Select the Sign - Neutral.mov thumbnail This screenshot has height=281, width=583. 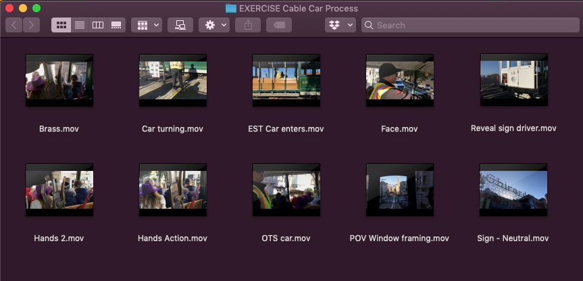click(513, 190)
